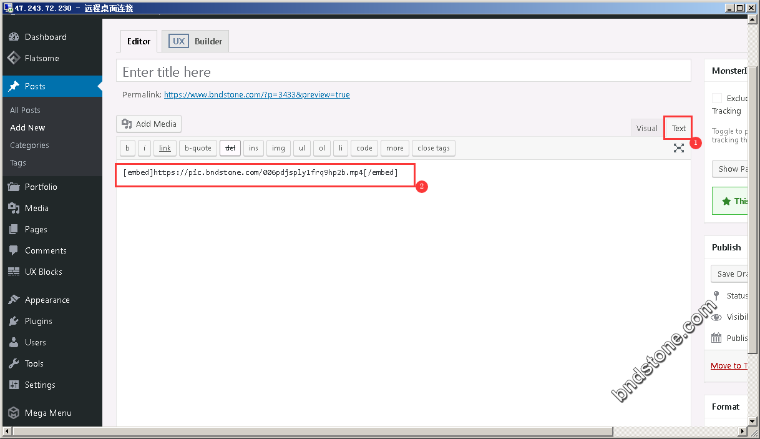Click the horizontal scrollbar right arrow
Image resolution: width=760 pixels, height=439 pixels.
click(743, 432)
